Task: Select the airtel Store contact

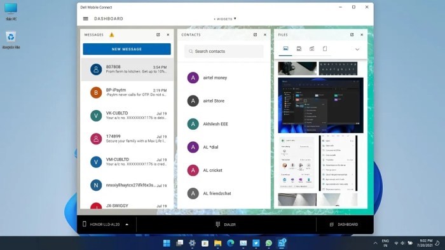Action: click(x=224, y=101)
